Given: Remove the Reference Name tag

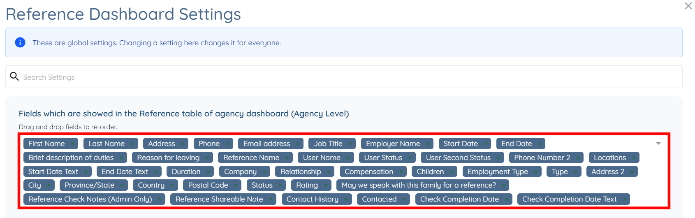Looking at the screenshot, I should point(287,158).
